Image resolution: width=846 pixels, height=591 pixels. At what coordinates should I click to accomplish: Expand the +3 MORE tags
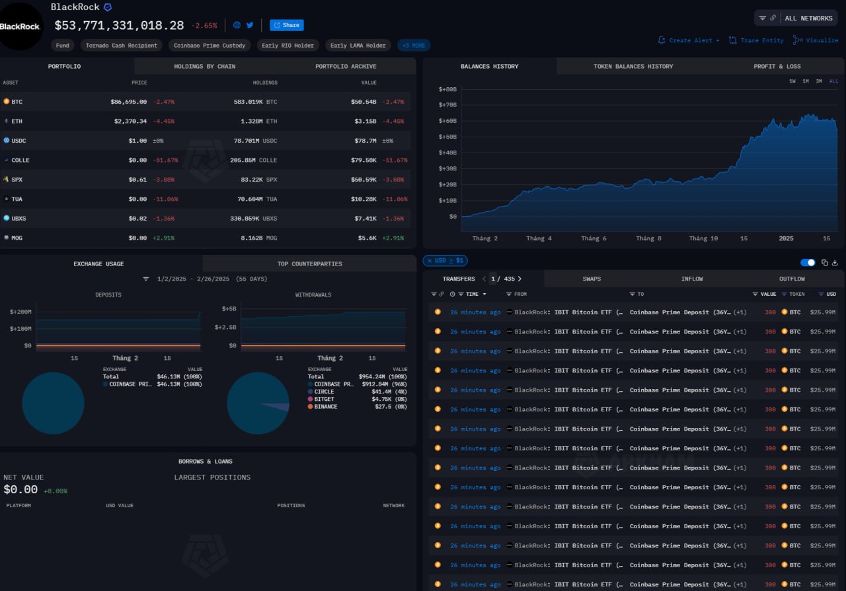[414, 46]
